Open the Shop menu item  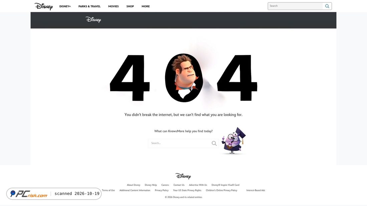(x=130, y=6)
